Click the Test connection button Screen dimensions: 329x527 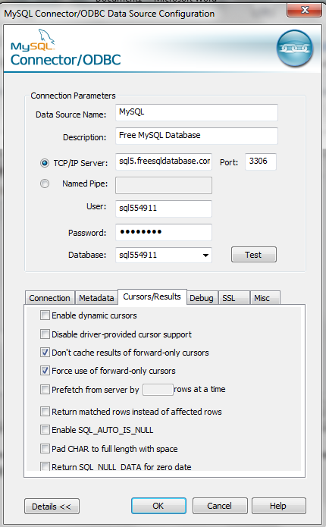(x=254, y=255)
